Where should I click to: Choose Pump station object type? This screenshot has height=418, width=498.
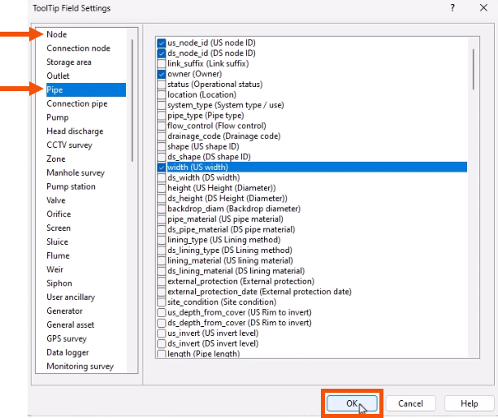(71, 186)
